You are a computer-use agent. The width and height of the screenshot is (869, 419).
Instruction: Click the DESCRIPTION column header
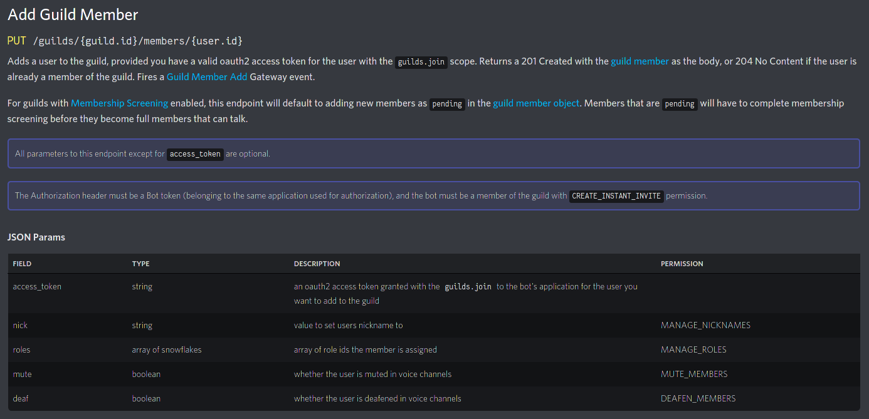click(317, 264)
